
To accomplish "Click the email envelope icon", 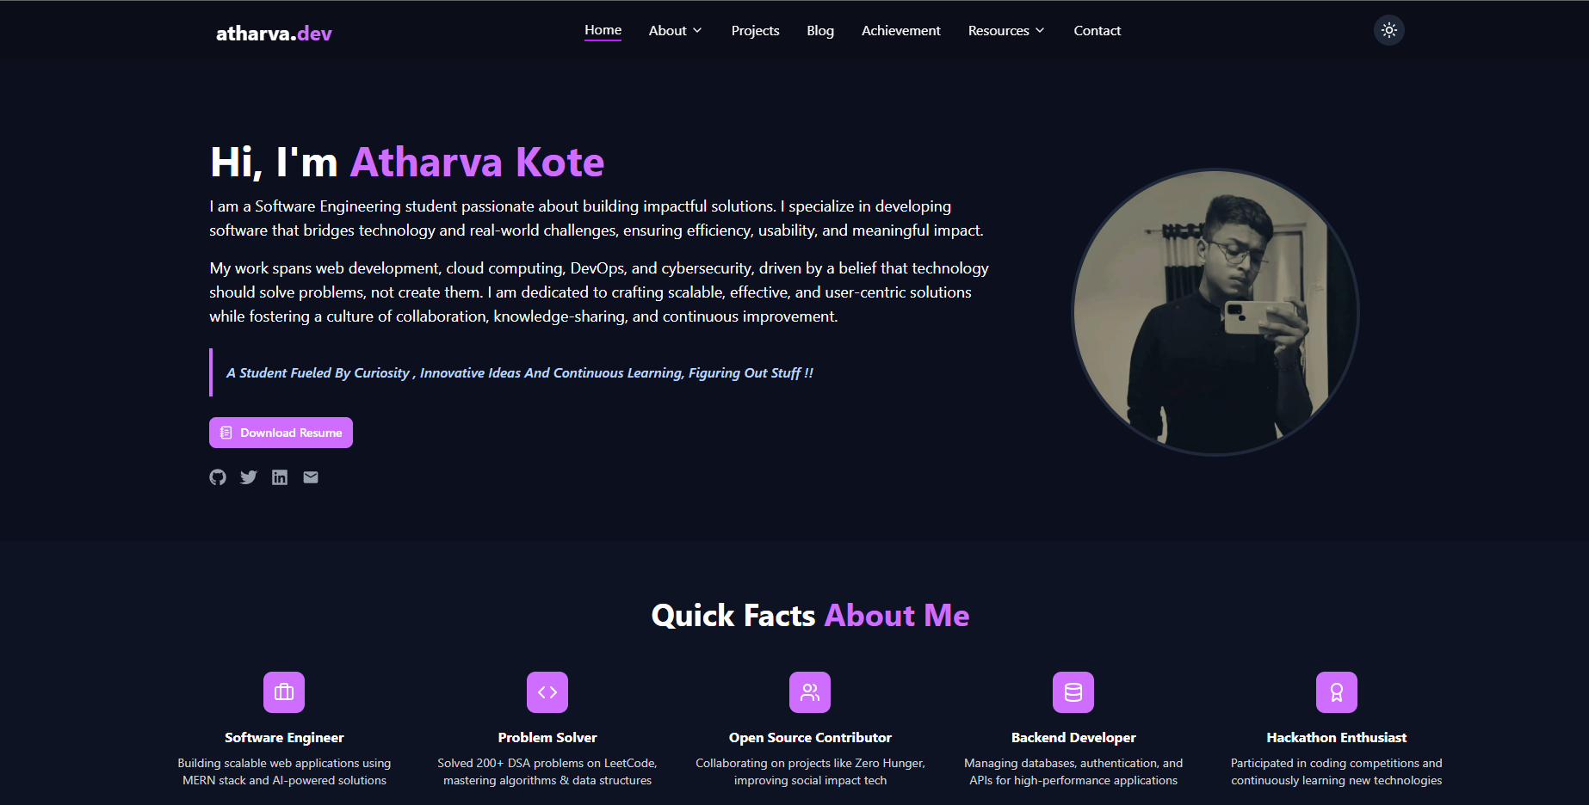I will point(311,477).
